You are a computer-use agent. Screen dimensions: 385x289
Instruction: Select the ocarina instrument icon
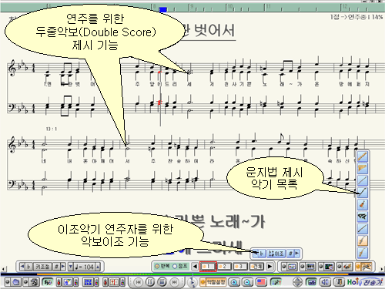tap(363, 217)
